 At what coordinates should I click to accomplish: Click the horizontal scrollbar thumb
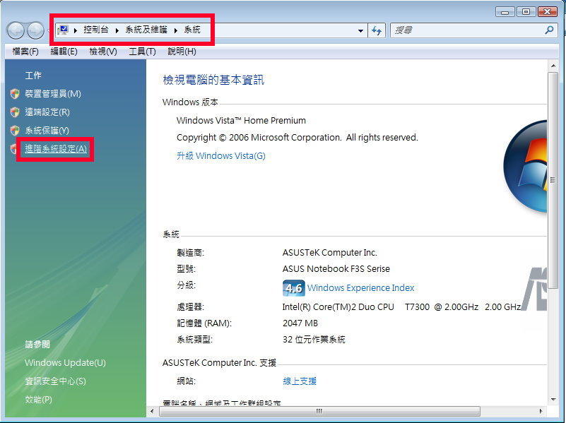pyautogui.click(x=319, y=411)
